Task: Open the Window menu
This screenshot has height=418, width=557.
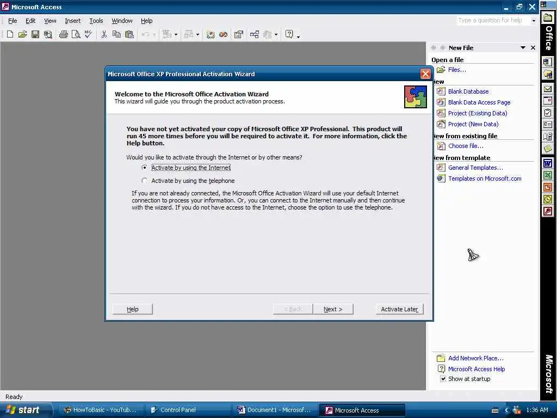Action: click(x=122, y=21)
